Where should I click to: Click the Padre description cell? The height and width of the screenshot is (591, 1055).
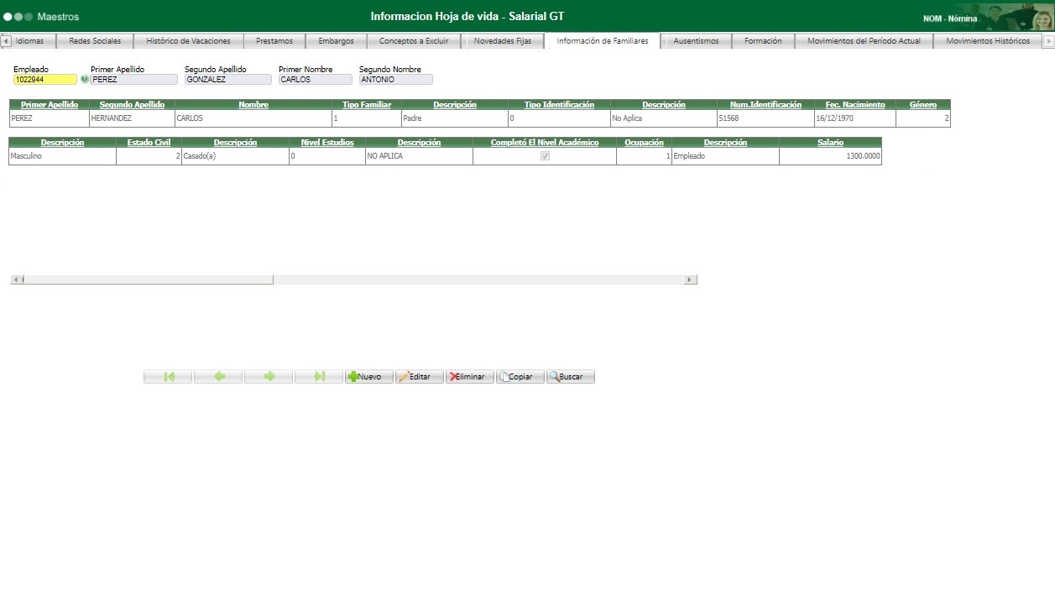point(454,118)
